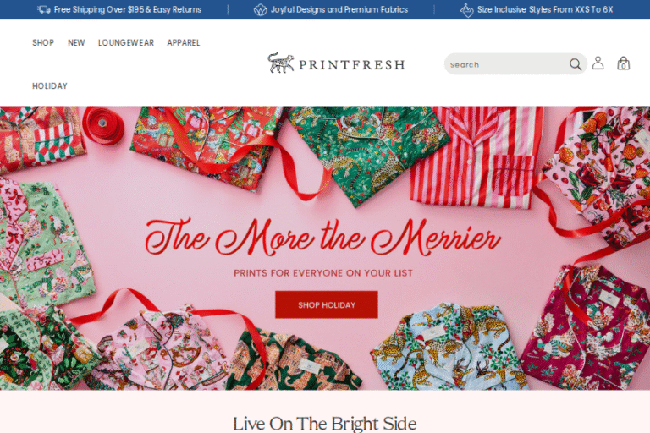The width and height of the screenshot is (650, 433).
Task: Click Size Inclusive Styles announcement text
Action: [x=545, y=9]
